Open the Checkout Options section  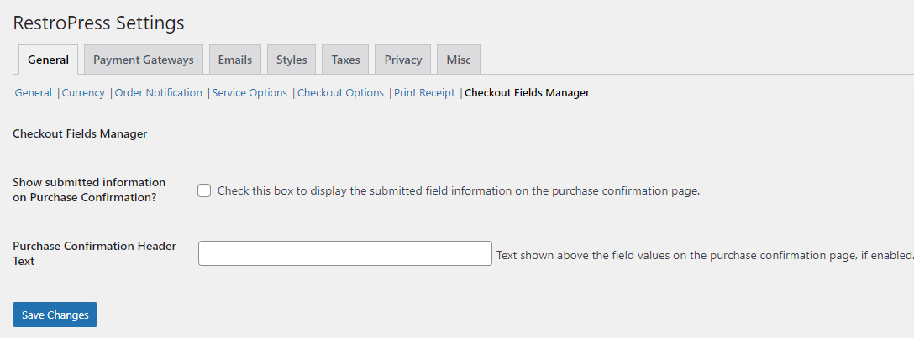(x=340, y=92)
